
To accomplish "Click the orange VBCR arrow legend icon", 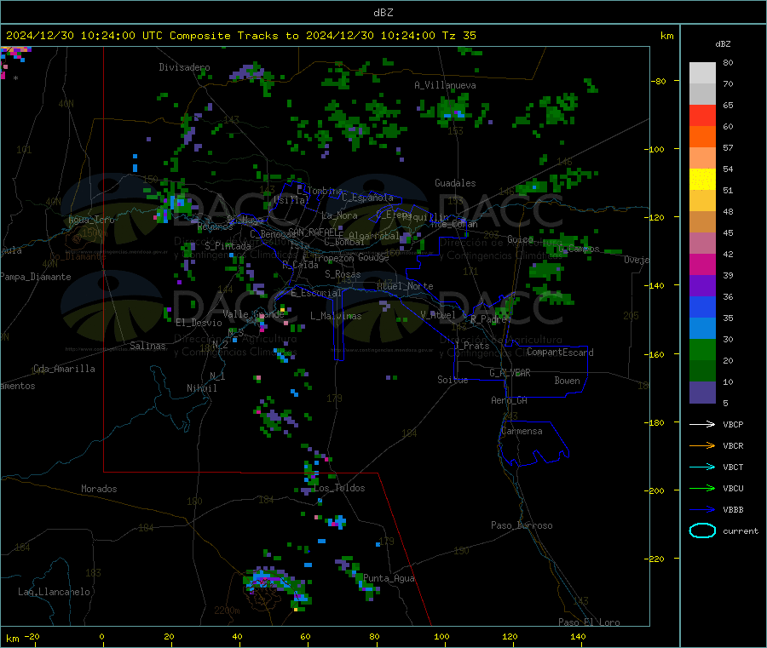I will (702, 445).
